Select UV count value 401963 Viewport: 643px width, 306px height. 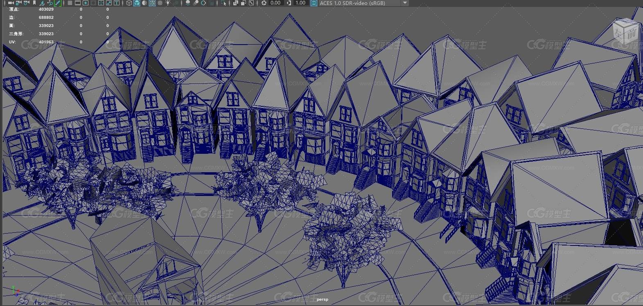pyautogui.click(x=46, y=42)
